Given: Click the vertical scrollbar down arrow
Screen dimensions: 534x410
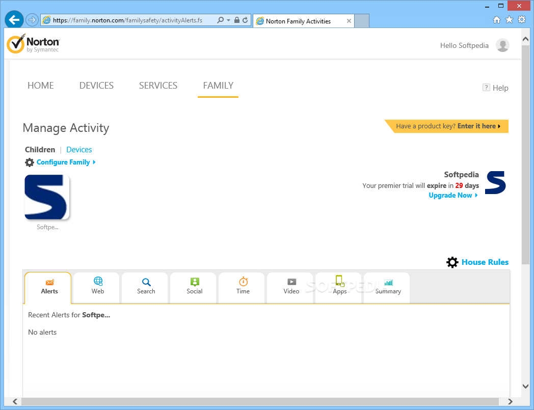Looking at the screenshot, I should (x=525, y=386).
